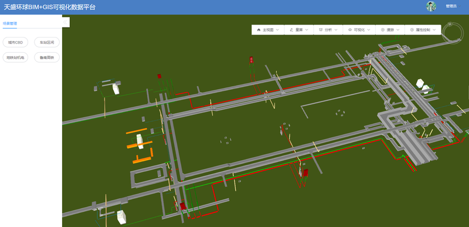Viewport: 469px width, 227px height.
Task: Load the 城市CBD scene
Action: tap(15, 42)
